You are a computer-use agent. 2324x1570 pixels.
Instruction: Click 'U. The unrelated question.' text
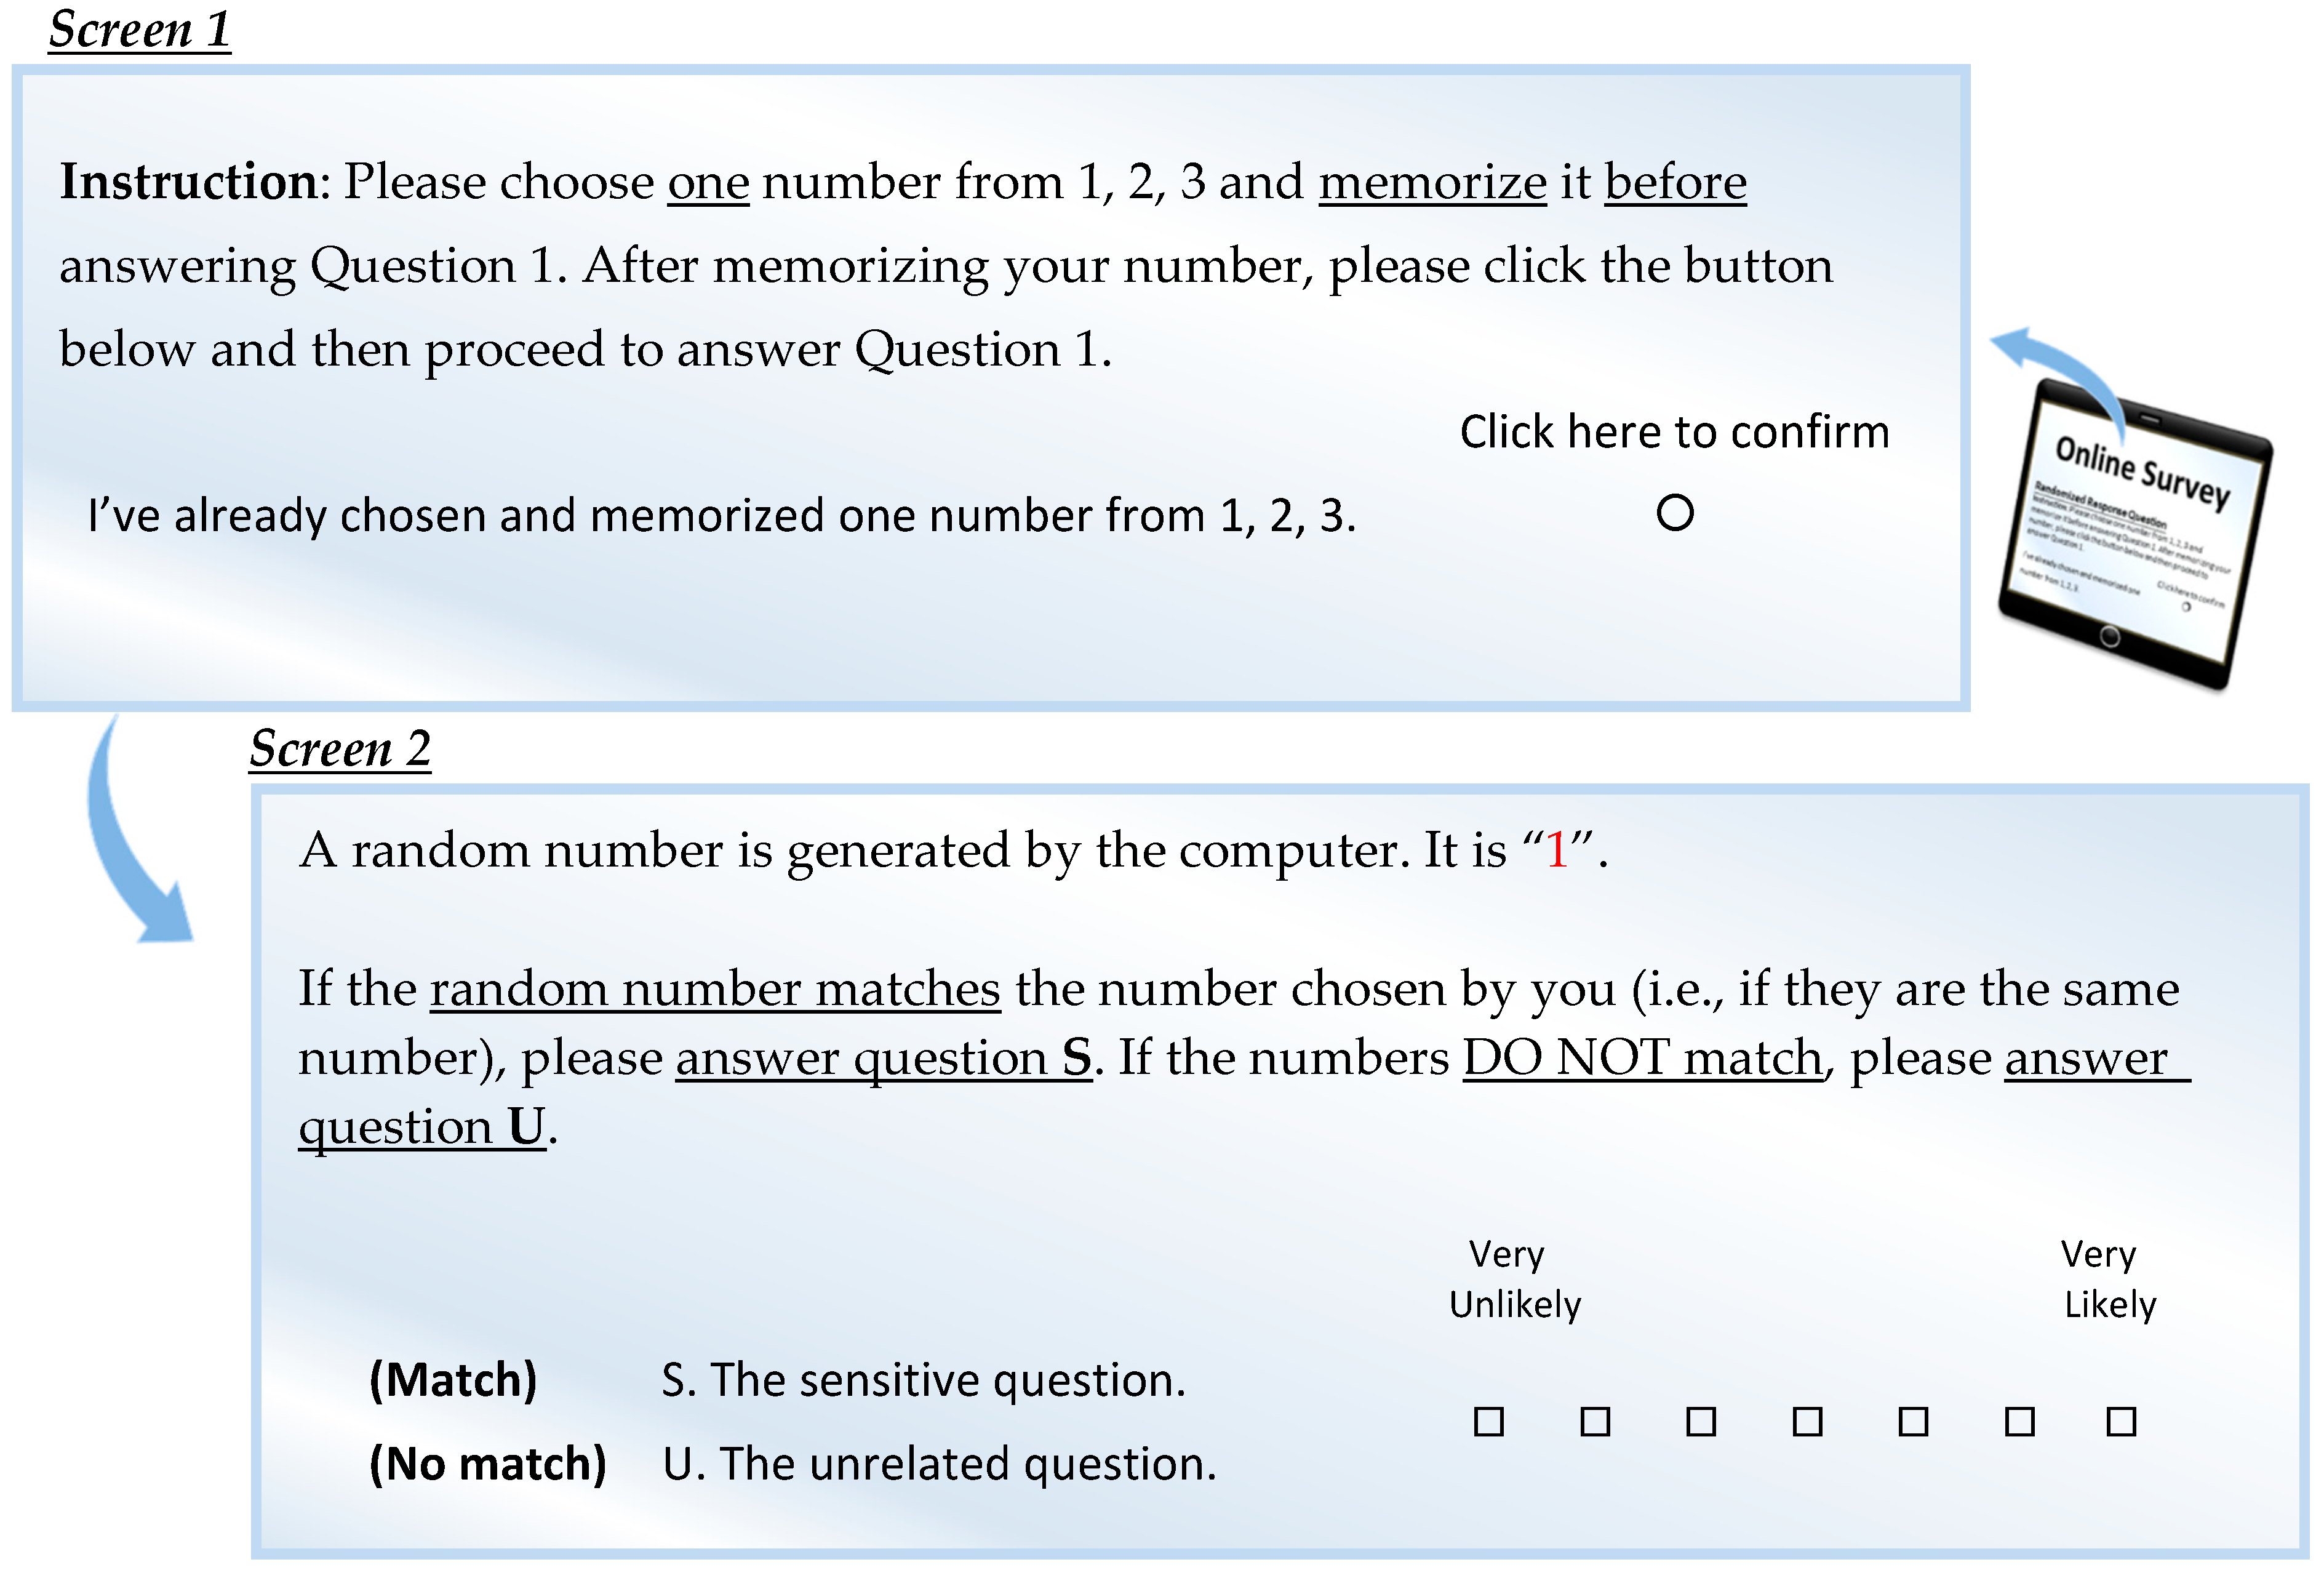coord(939,1464)
